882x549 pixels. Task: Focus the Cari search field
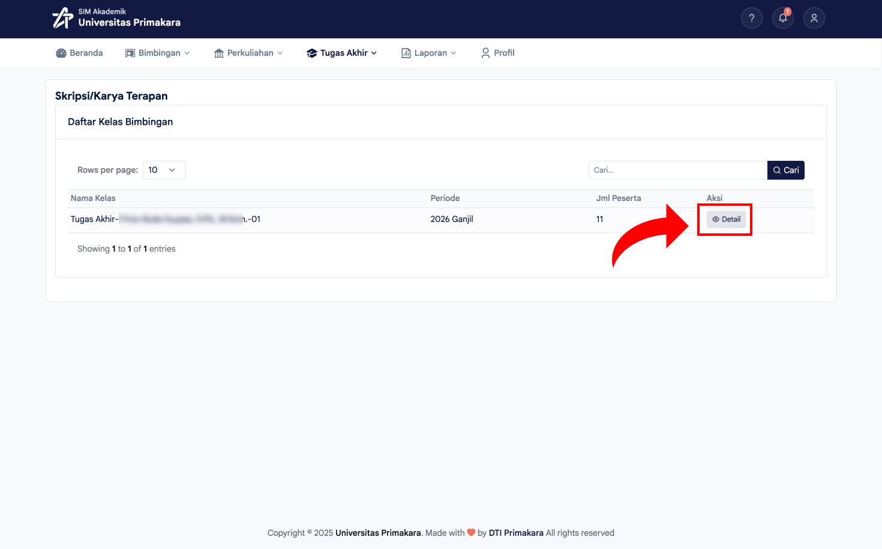(x=678, y=170)
